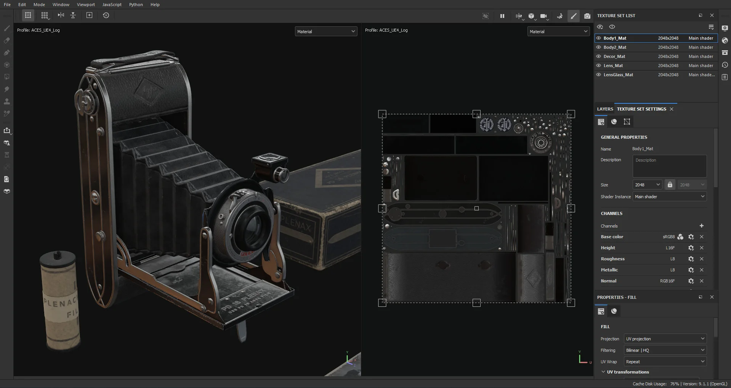This screenshot has height=388, width=731.
Task: Click the Description text field
Action: click(670, 166)
